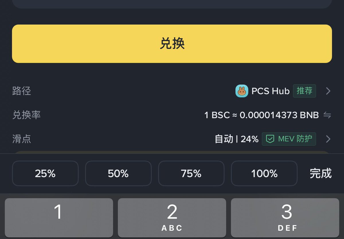
Task: Tap the yellow 兑换 swap button
Action: pyautogui.click(x=172, y=44)
